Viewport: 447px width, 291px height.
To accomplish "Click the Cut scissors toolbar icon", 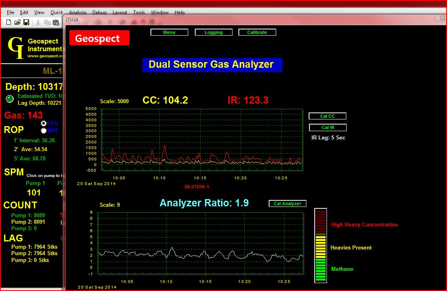I will (x=38, y=23).
